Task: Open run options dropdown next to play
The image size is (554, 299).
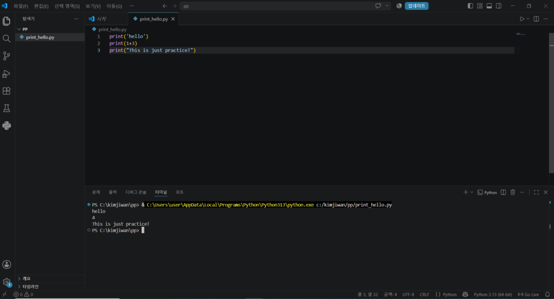Action: coord(528,19)
